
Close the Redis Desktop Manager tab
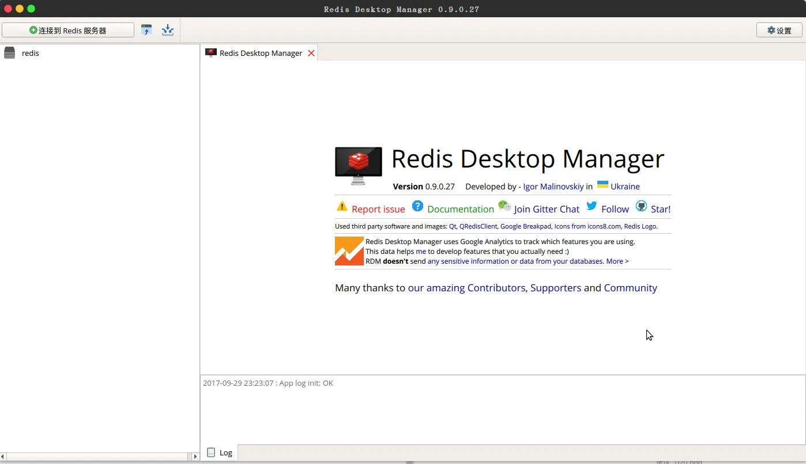click(x=311, y=53)
